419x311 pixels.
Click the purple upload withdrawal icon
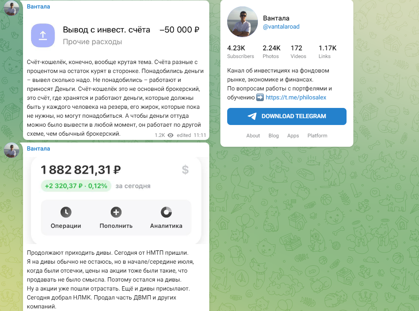(43, 35)
